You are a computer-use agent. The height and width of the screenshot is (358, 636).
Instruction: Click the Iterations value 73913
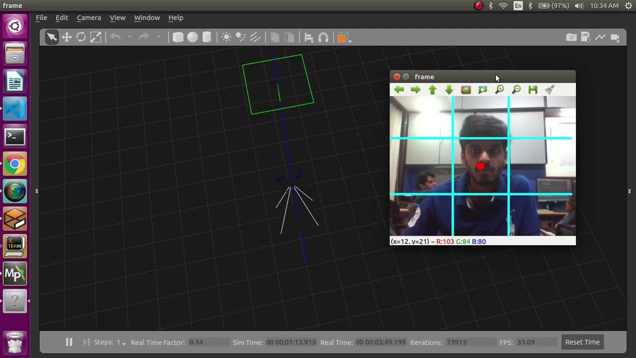tap(470, 342)
